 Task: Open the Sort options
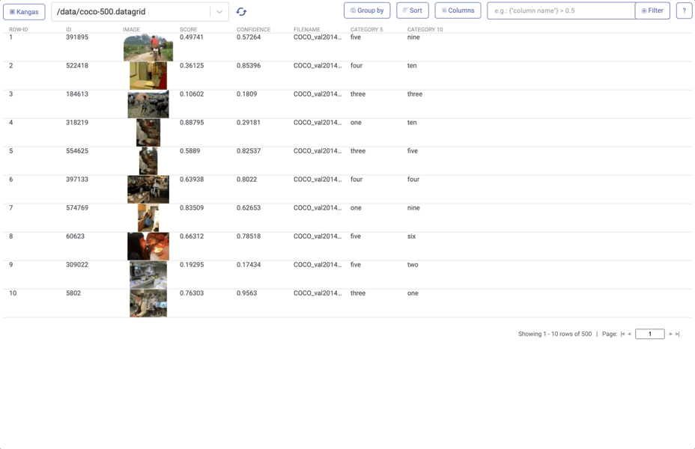pos(413,11)
